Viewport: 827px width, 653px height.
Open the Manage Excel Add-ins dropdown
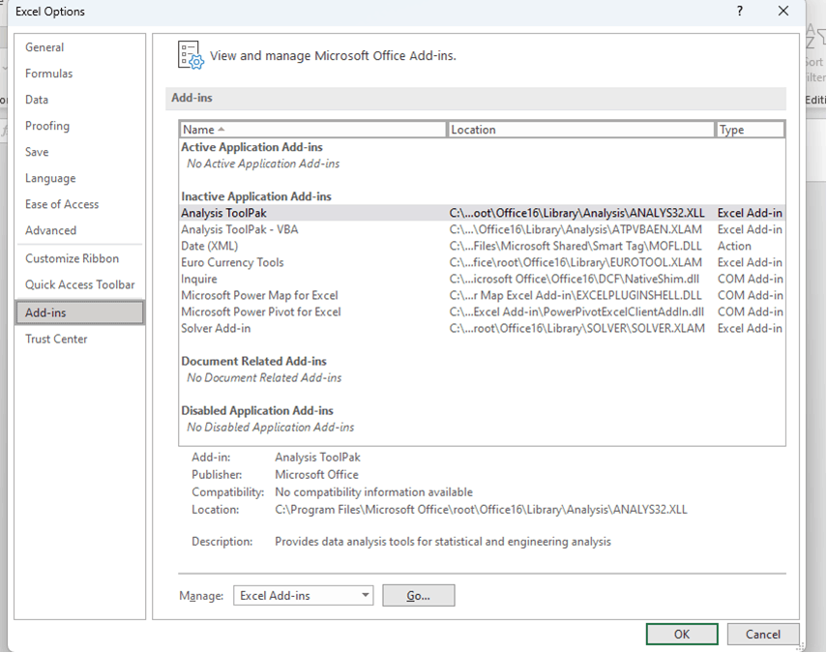click(304, 596)
